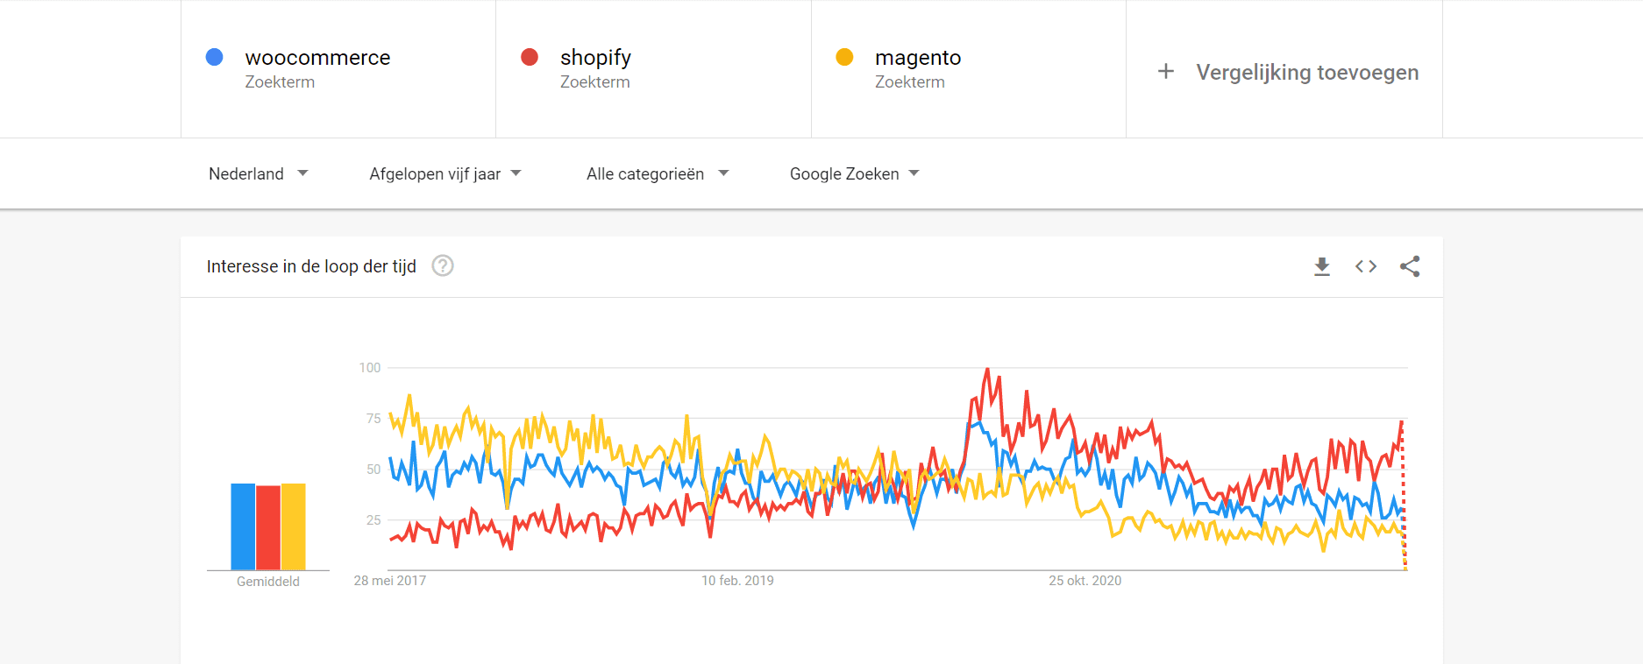The image size is (1643, 664).
Task: Download the interest over time chart data
Action: pos(1322,266)
